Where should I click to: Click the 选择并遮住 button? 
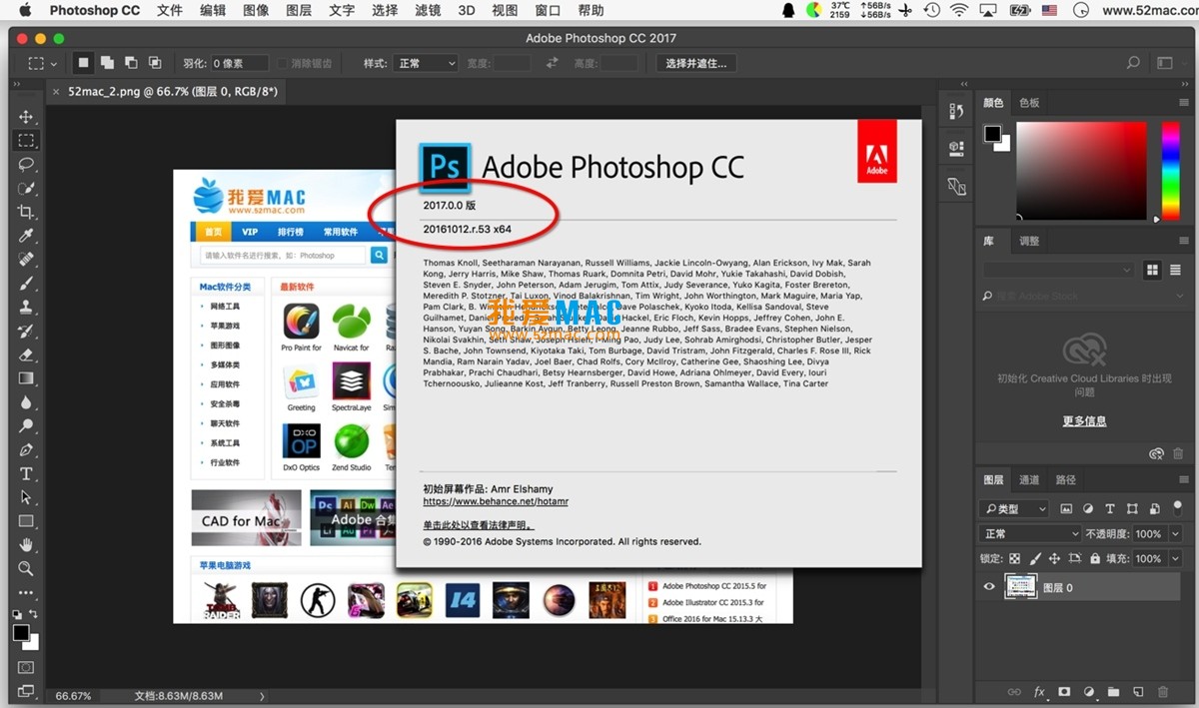(x=696, y=63)
